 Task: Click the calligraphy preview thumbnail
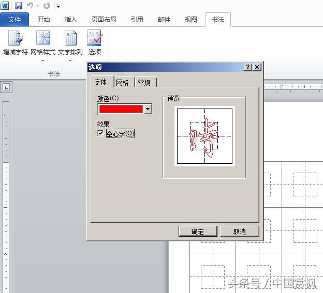tap(204, 136)
